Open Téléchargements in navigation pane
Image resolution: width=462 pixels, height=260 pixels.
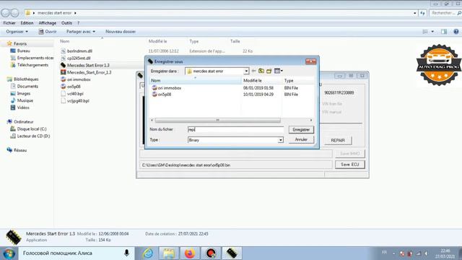click(32, 65)
